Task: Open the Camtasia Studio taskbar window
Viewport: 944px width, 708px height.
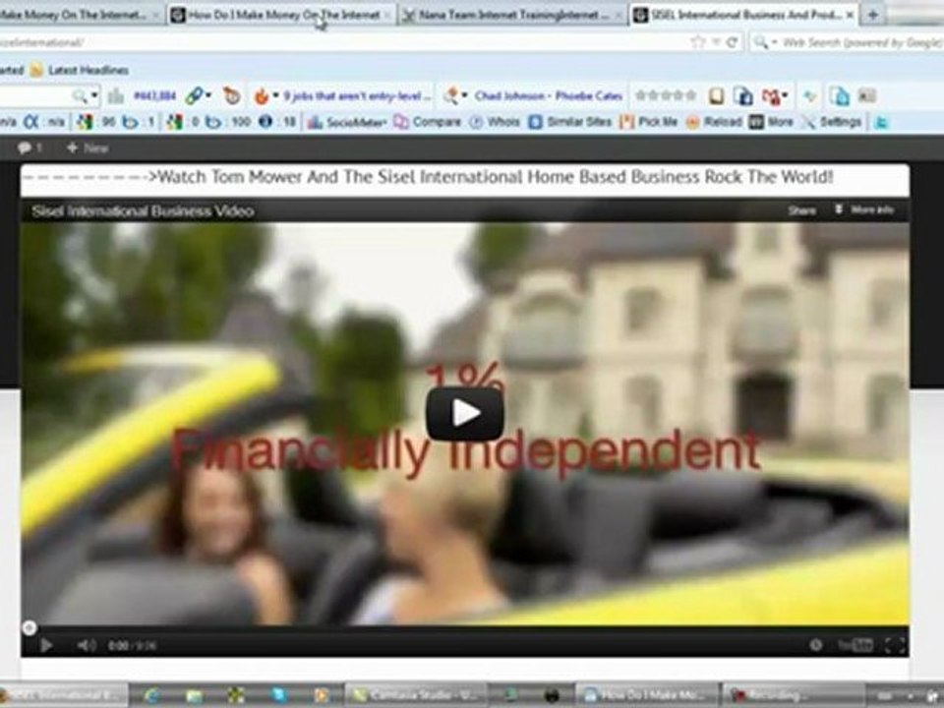Action: [x=414, y=695]
